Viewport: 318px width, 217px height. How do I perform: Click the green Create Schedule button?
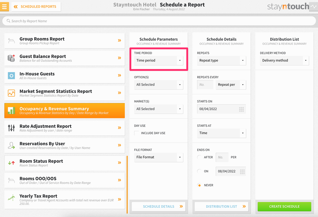tap(284, 206)
